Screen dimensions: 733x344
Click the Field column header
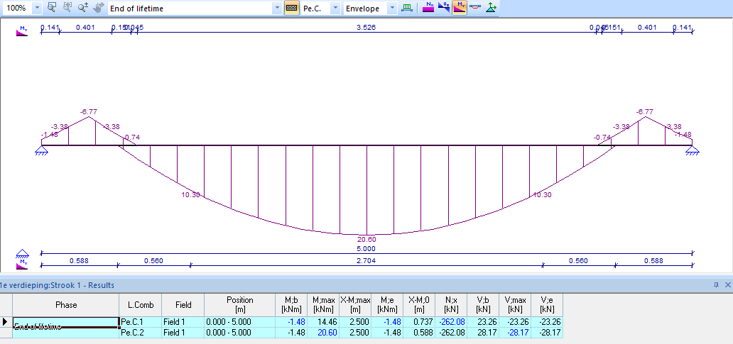click(x=183, y=305)
